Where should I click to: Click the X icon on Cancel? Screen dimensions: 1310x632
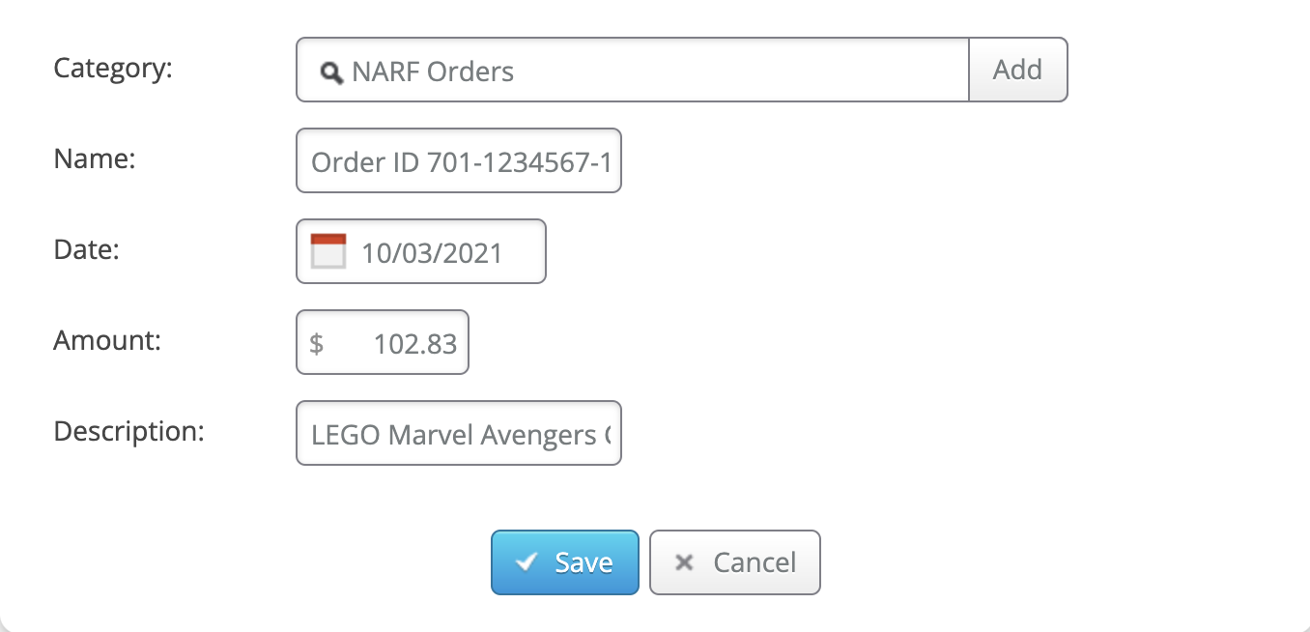tap(684, 562)
